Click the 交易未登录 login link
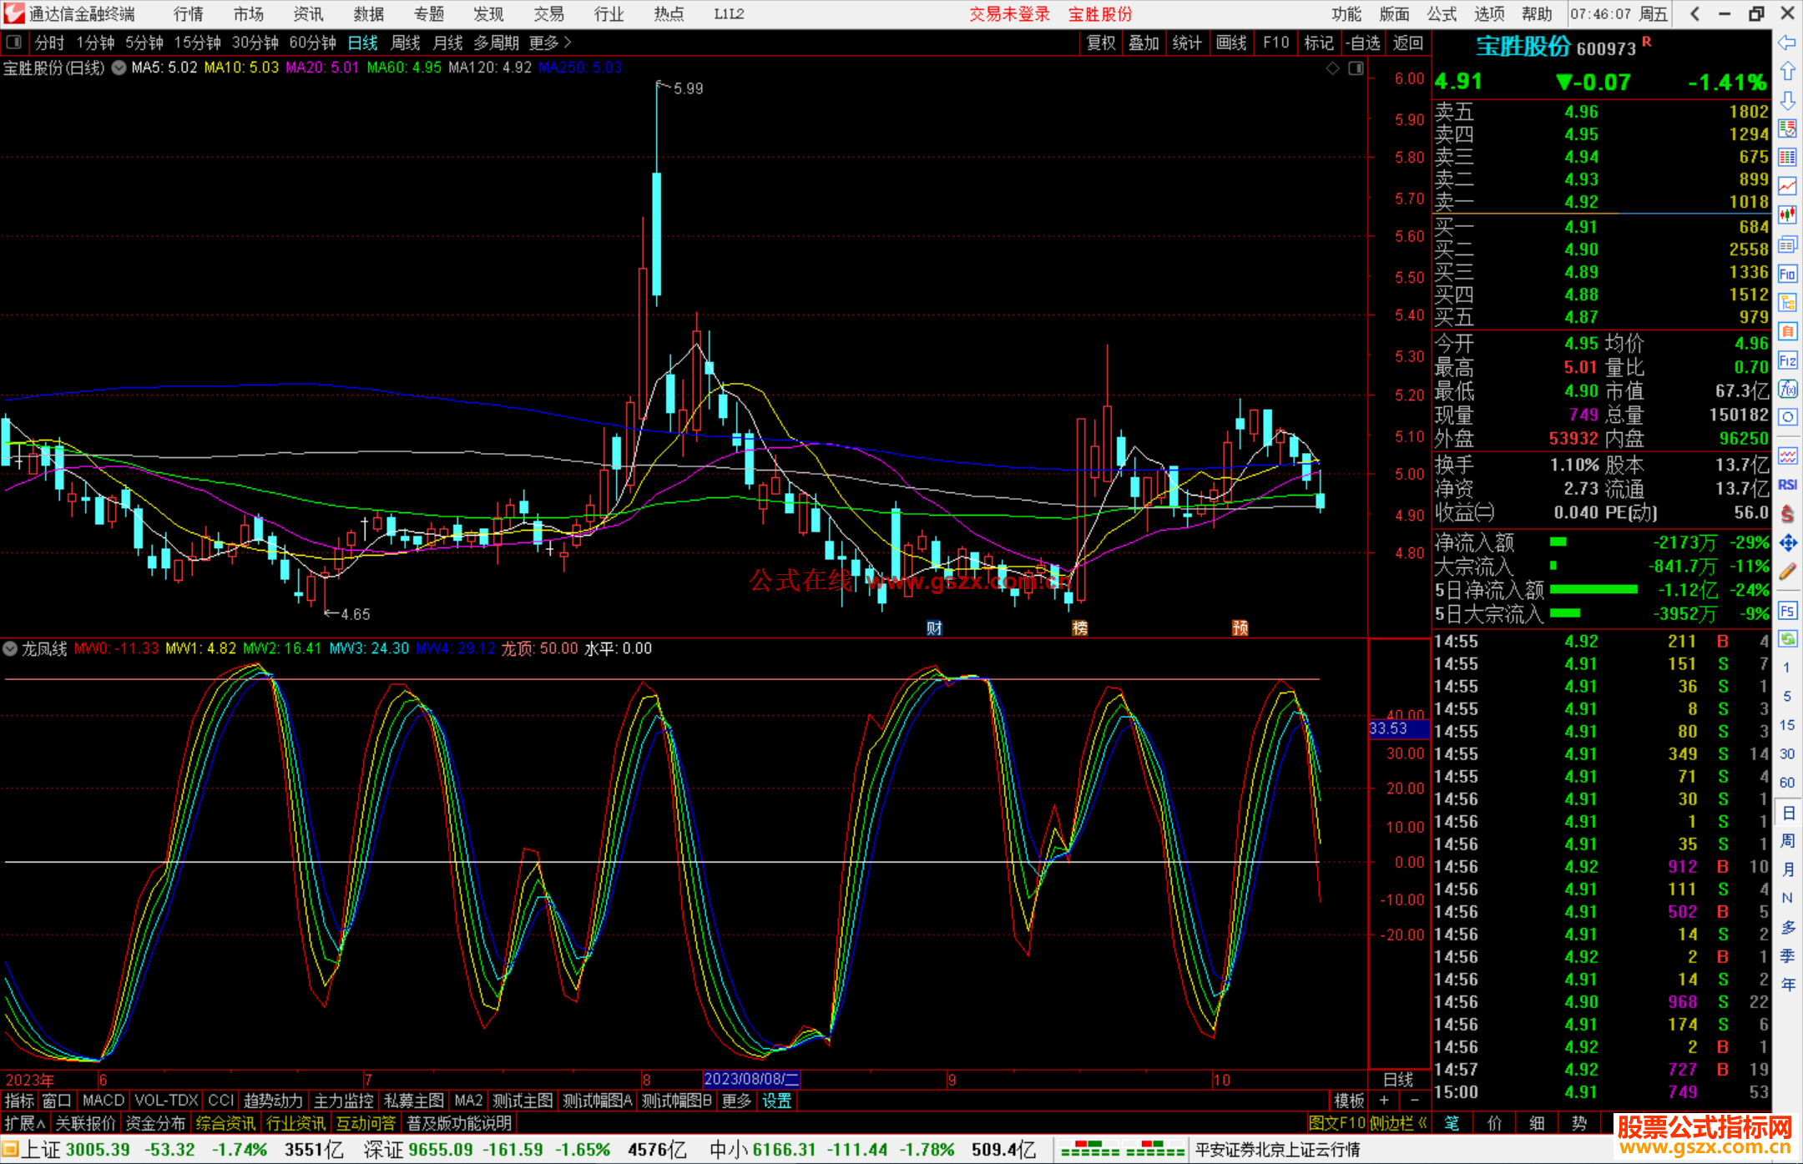 point(1008,14)
